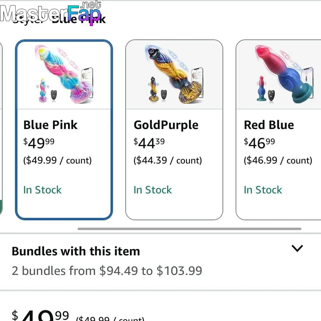Tap the $46.99 price under Red Blue
This screenshot has height=321, width=321.
click(x=259, y=143)
